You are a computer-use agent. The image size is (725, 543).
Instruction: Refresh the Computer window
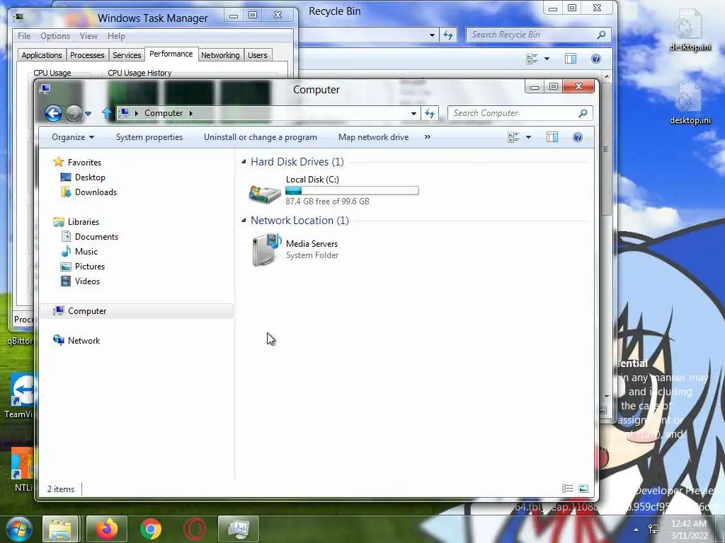click(430, 113)
